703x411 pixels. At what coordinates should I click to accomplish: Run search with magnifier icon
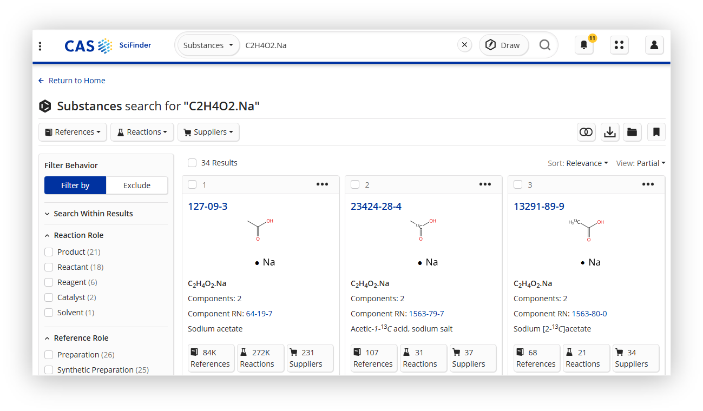point(545,45)
